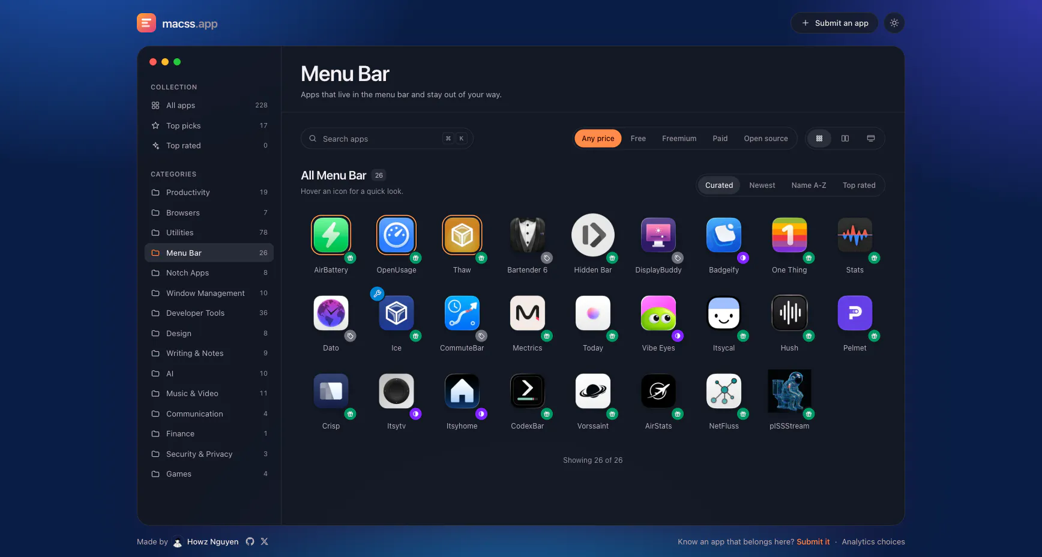The height and width of the screenshot is (557, 1042).
Task: Open the Itsytv app icon
Action: coord(396,391)
